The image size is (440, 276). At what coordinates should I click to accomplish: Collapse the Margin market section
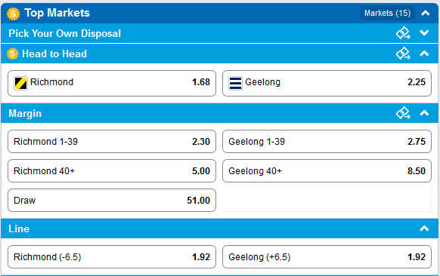click(424, 113)
